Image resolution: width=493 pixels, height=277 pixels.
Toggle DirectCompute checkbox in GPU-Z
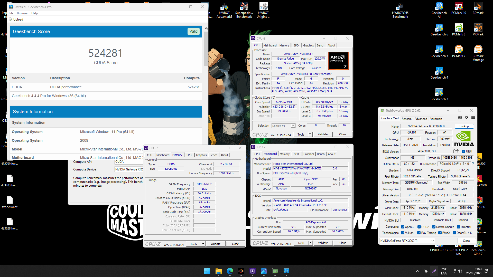point(434,227)
